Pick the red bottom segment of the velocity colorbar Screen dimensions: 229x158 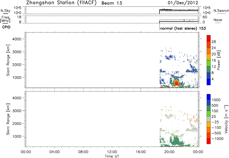209,141
